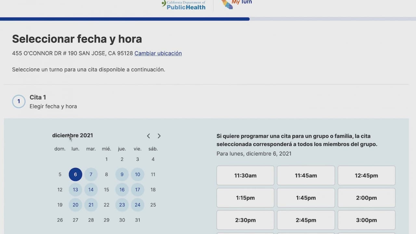This screenshot has height=234, width=416.
Task: Select the 11:45am appointment time
Action: click(x=306, y=175)
